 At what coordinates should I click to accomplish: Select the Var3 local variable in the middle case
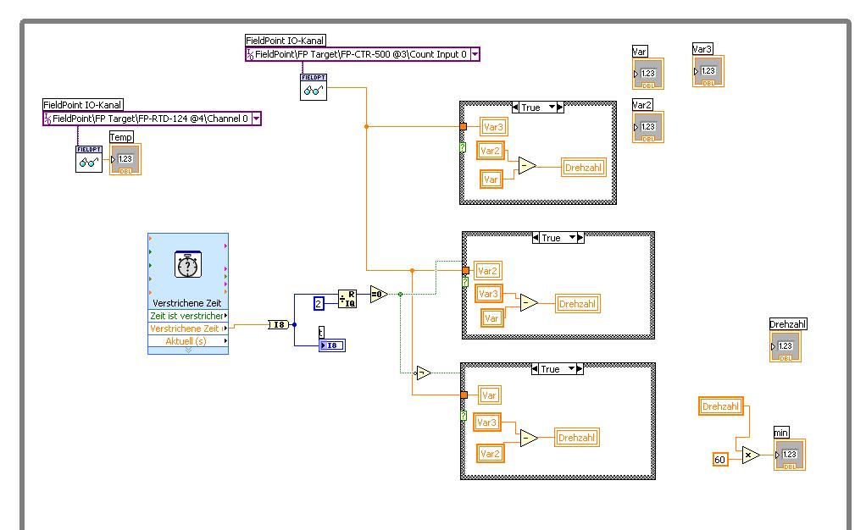[489, 294]
